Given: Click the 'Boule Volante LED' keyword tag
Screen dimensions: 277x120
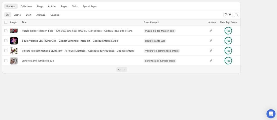Looking at the screenshot, I should (155, 41).
